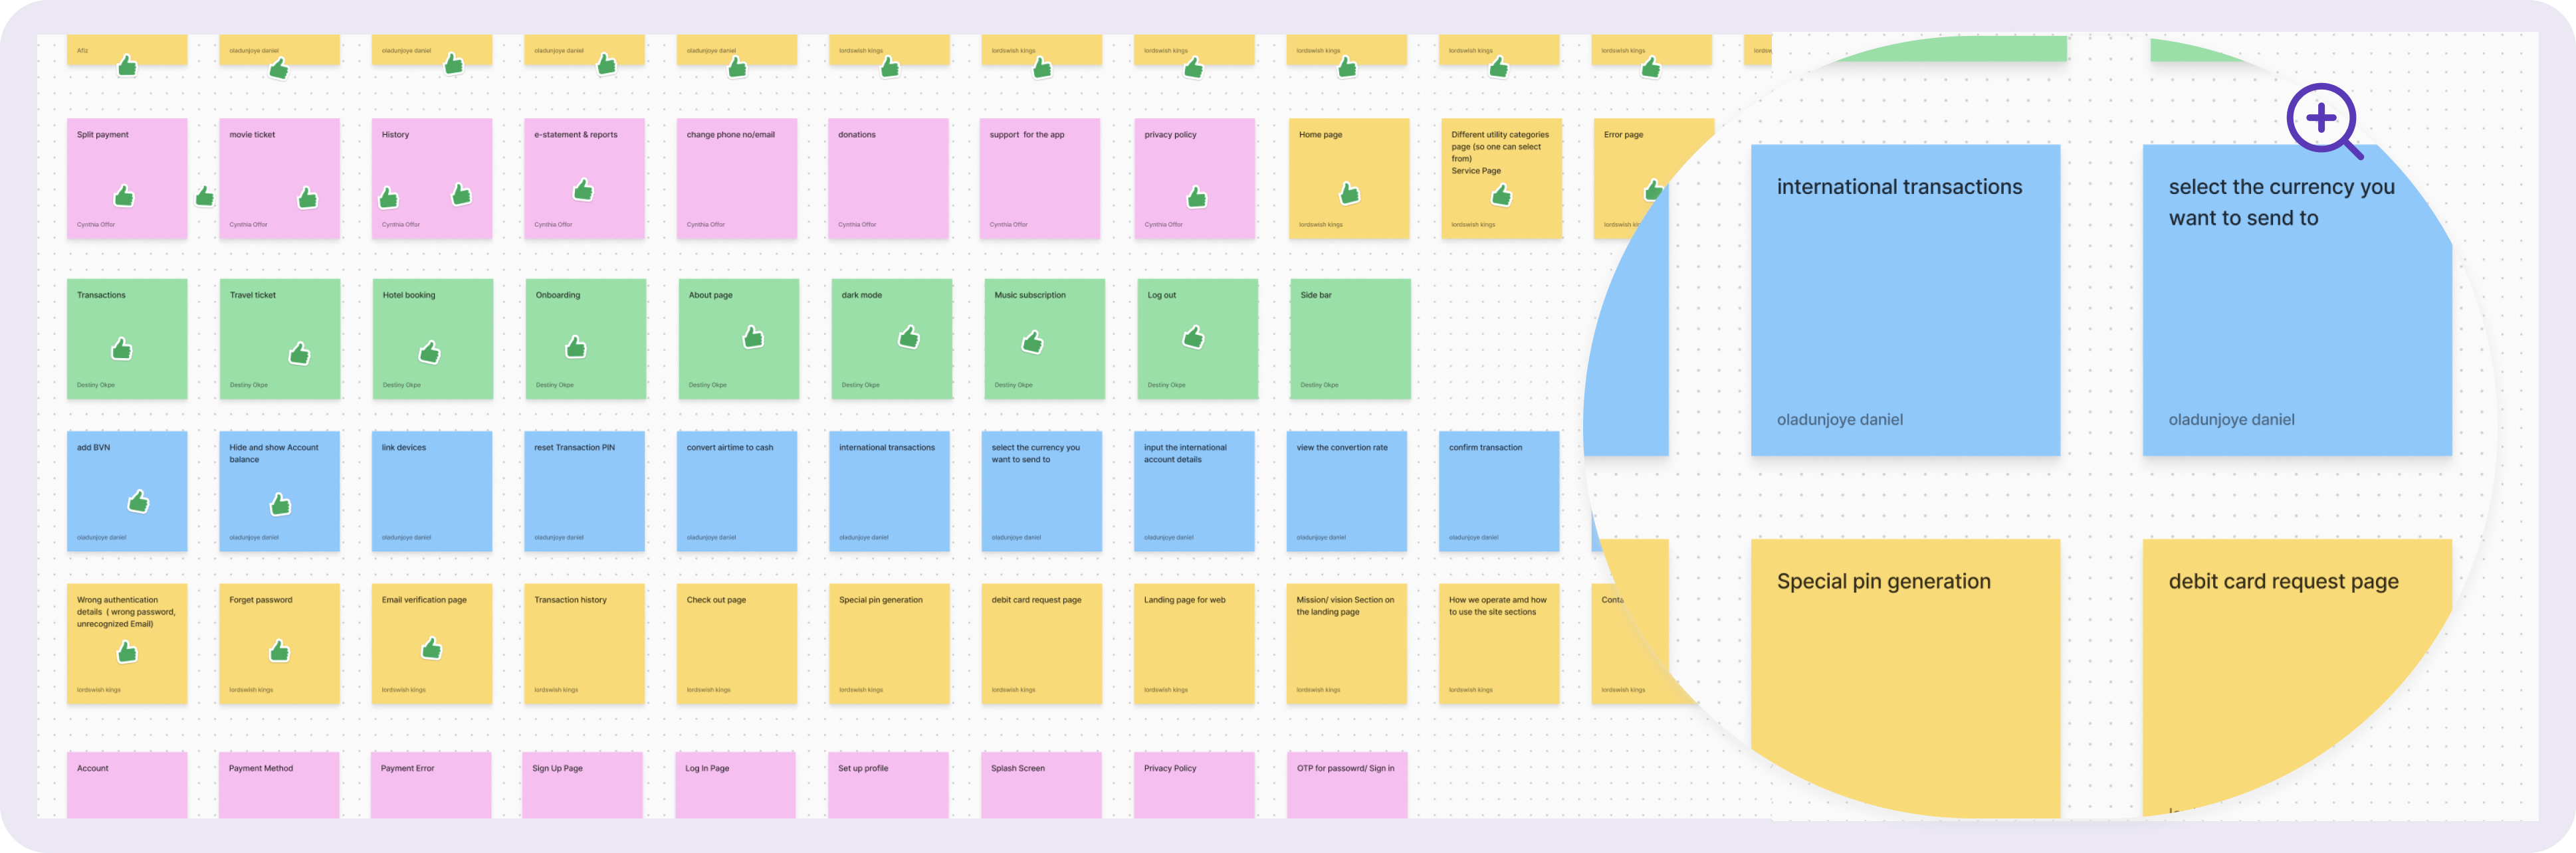
Task: Select the Split payment sticky note
Action: pyautogui.click(x=127, y=178)
